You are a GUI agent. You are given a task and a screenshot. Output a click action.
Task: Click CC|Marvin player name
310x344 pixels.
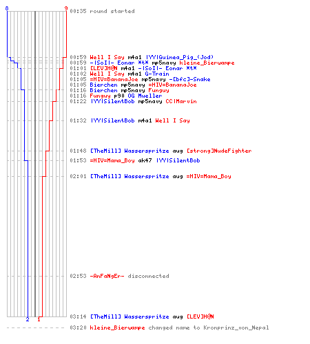181,101
